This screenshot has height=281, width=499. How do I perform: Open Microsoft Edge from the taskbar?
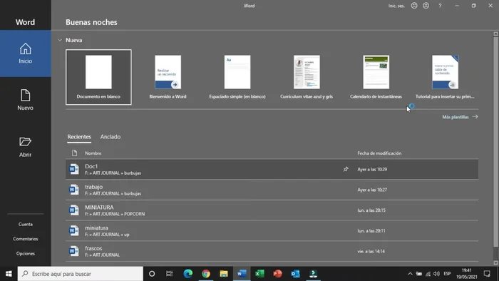click(x=188, y=274)
